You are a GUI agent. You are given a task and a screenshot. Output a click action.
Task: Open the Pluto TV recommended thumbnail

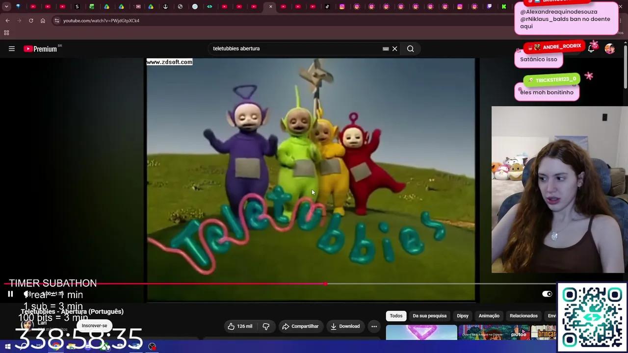(x=494, y=332)
